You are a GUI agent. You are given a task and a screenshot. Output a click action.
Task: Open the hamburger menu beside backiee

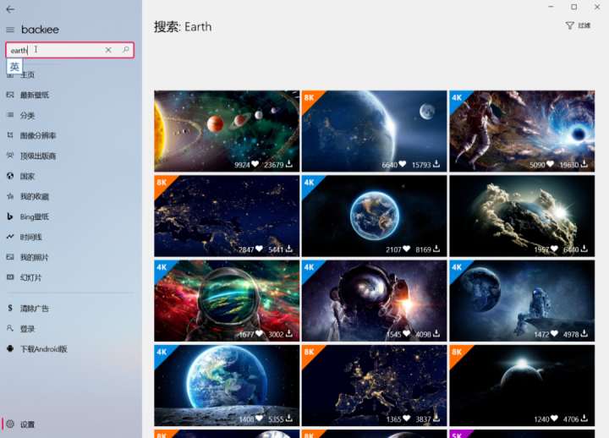[x=10, y=30]
